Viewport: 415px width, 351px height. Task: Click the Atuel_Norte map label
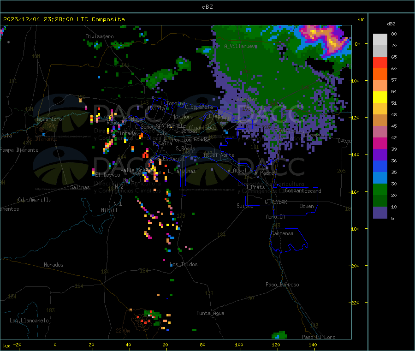[219, 155]
